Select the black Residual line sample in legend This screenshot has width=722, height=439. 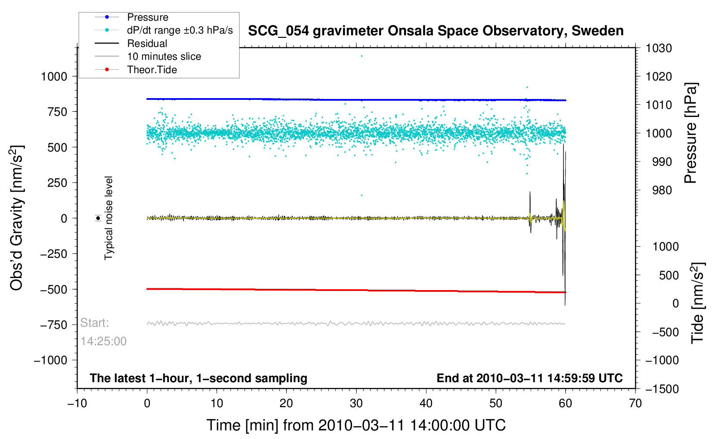[107, 43]
